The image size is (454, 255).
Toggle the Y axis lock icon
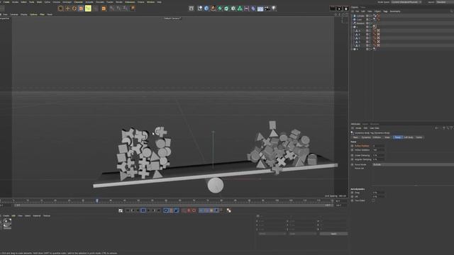click(118, 8)
